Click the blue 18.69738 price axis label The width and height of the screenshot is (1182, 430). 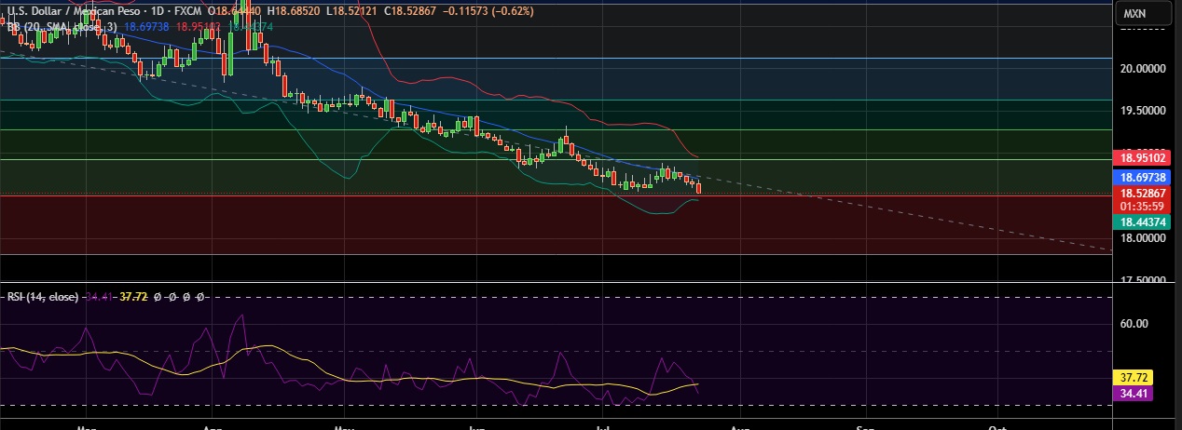click(1143, 176)
